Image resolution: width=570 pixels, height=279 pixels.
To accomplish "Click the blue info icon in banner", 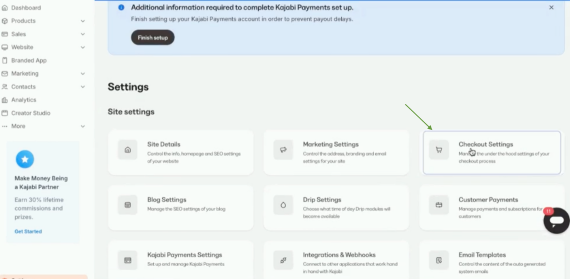I will (x=121, y=7).
